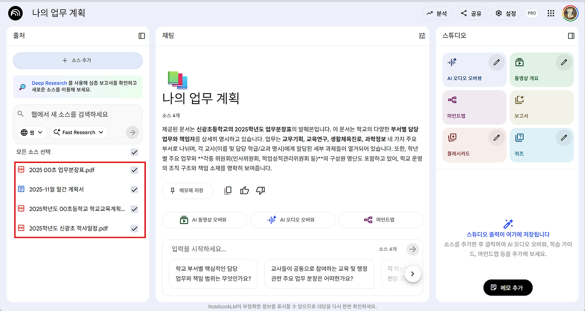The image size is (585, 311).
Task: Open the 플래시카드 card
Action: (x=474, y=145)
